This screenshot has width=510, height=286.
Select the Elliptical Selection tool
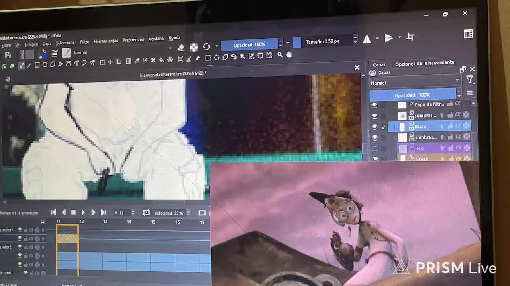click(216, 58)
